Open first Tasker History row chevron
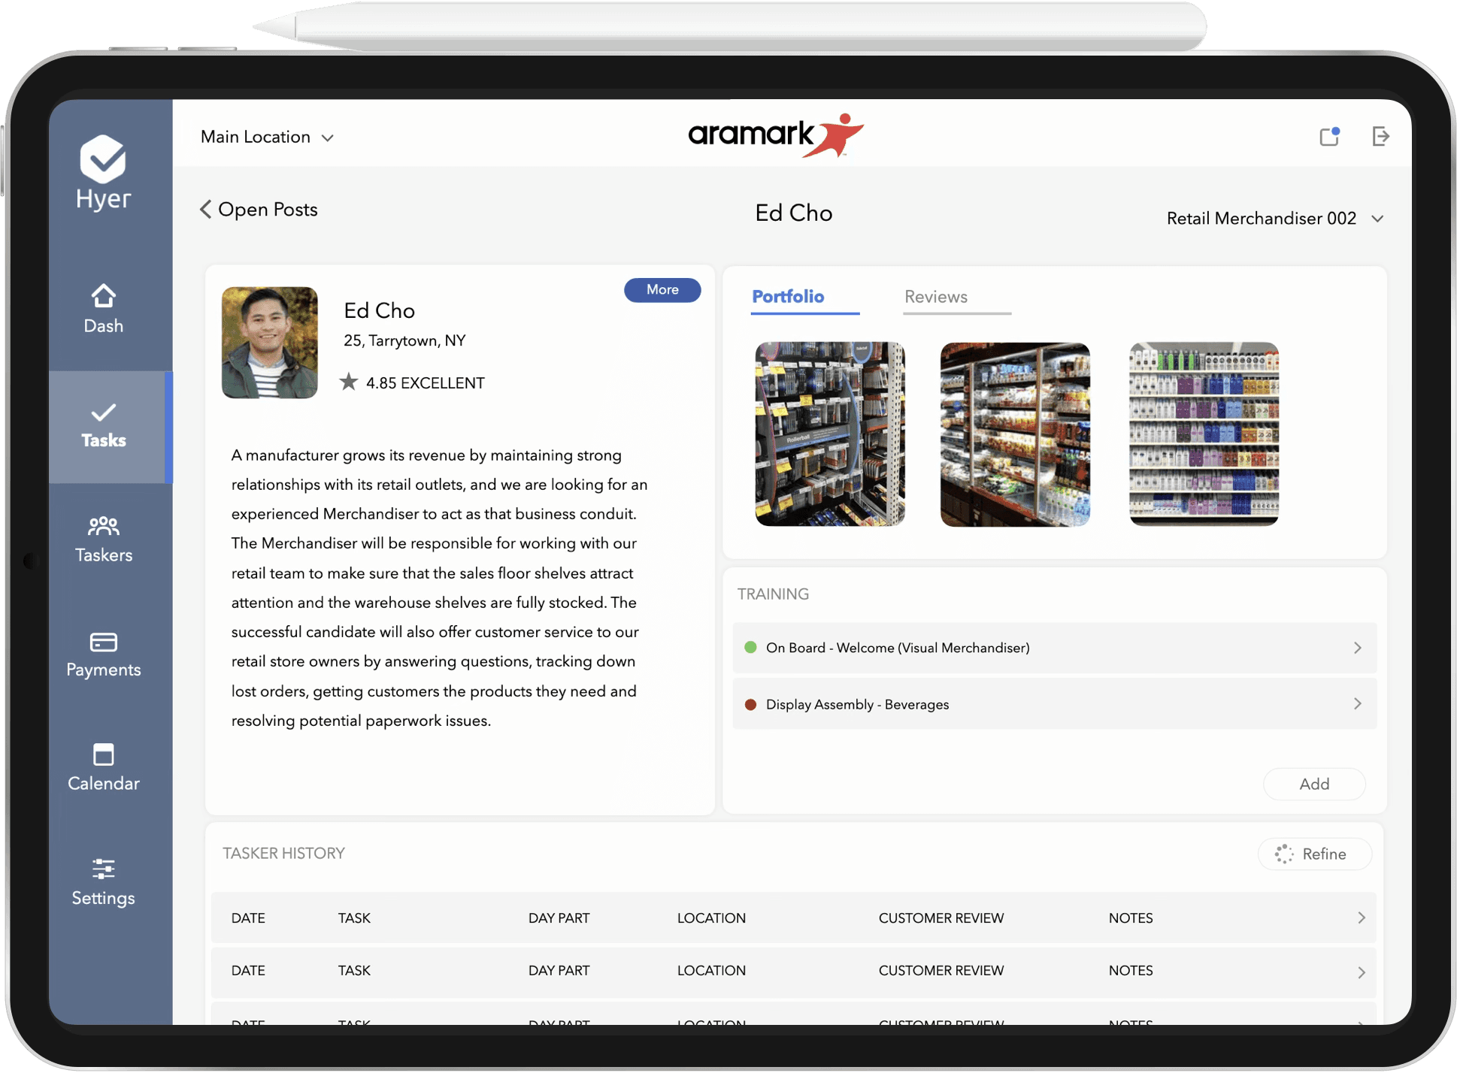Image resolution: width=1457 pixels, height=1073 pixels. point(1361,917)
